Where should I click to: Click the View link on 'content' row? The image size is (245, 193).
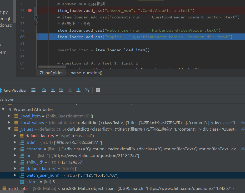[243, 149]
